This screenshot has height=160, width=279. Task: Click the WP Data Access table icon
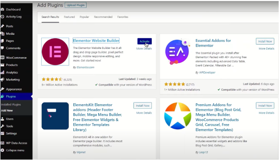click(2, 143)
